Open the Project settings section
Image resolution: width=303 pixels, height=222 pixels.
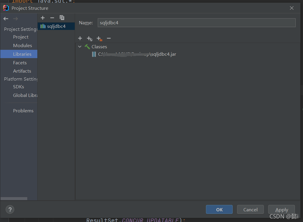[21, 37]
